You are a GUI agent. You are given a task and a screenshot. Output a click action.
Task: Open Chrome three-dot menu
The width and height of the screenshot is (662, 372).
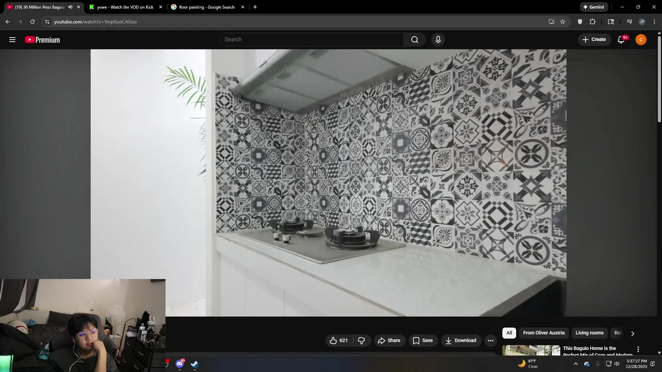[x=654, y=22]
